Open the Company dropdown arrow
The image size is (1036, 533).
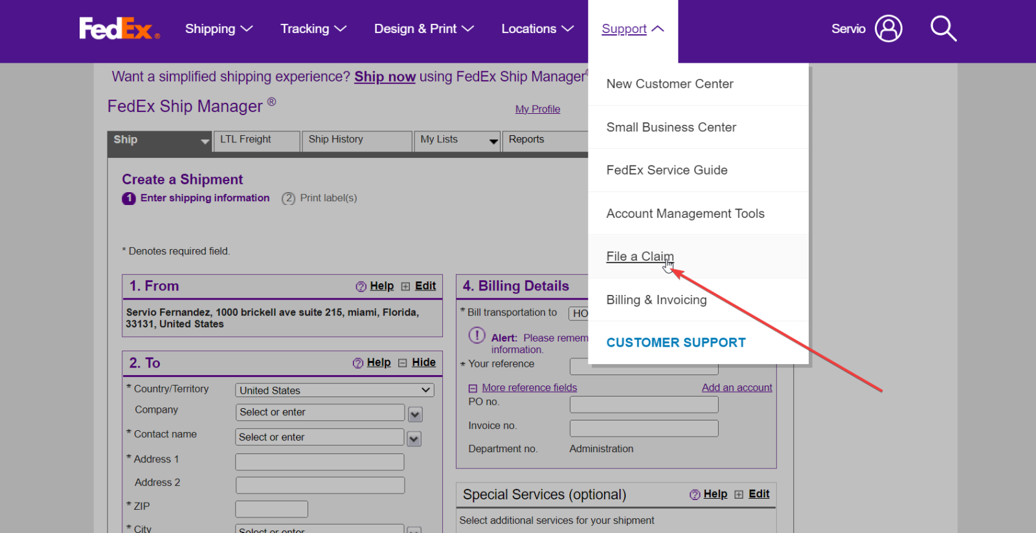pyautogui.click(x=416, y=414)
